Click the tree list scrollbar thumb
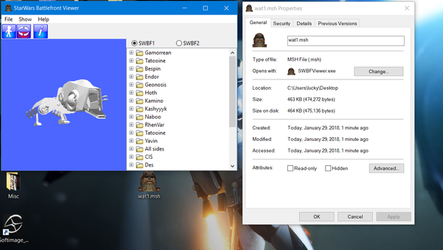This screenshot has width=443, height=250. tap(233, 92)
